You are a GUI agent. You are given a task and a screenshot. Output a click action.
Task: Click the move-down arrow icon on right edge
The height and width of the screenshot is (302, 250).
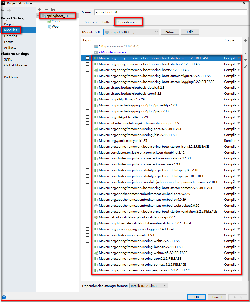tap(245, 60)
